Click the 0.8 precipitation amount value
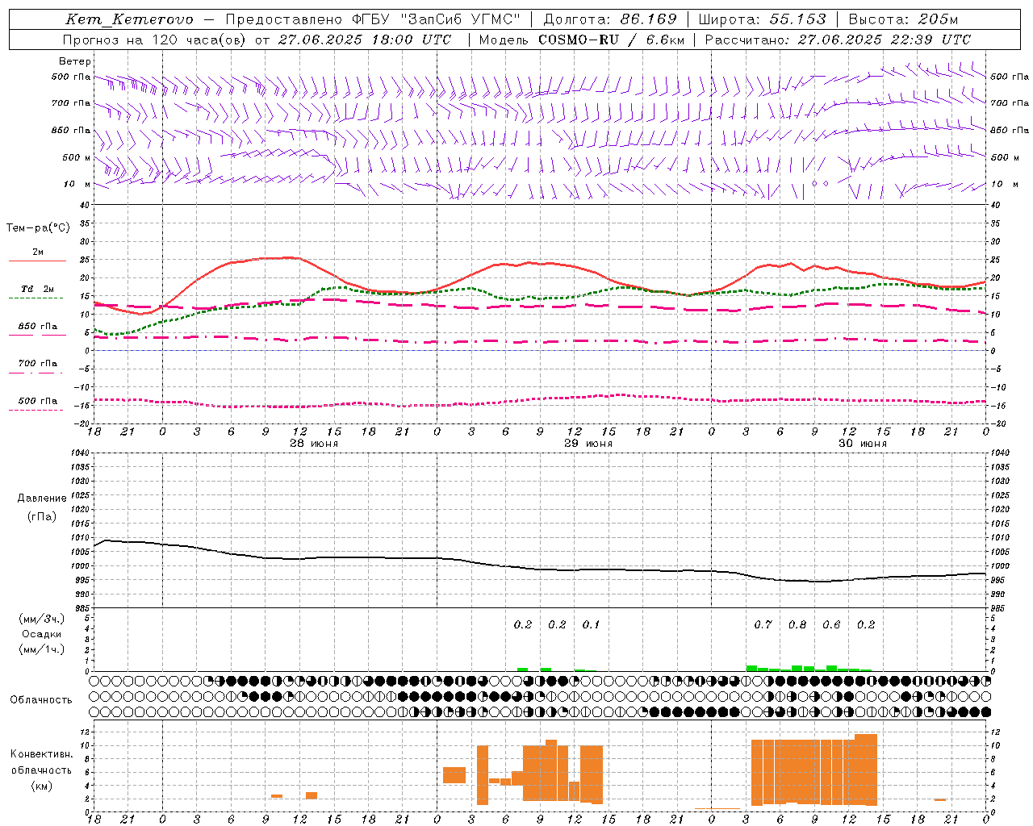The width and height of the screenshot is (1033, 826). click(x=797, y=625)
